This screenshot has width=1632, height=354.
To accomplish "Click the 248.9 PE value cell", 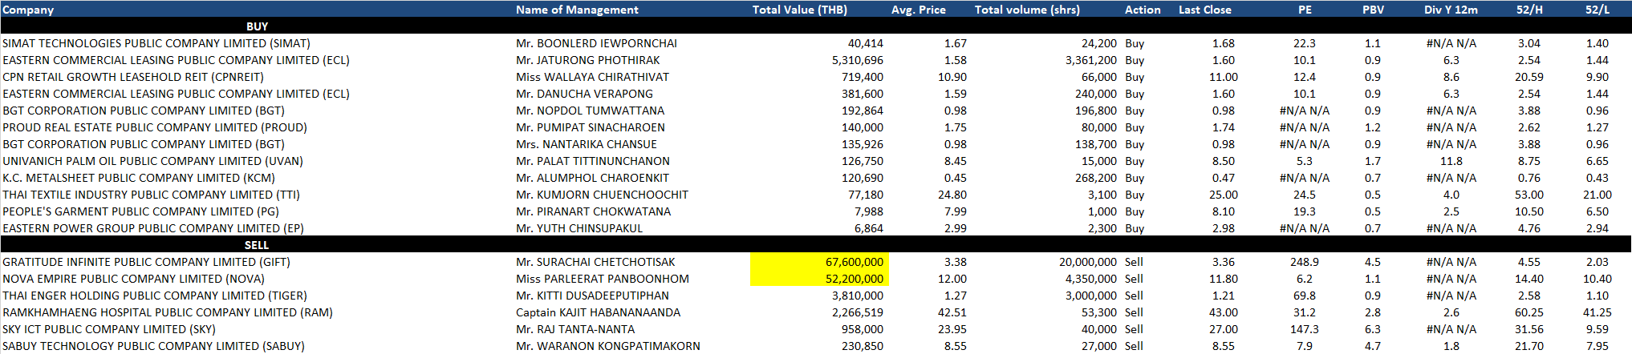I will pyautogui.click(x=1304, y=262).
